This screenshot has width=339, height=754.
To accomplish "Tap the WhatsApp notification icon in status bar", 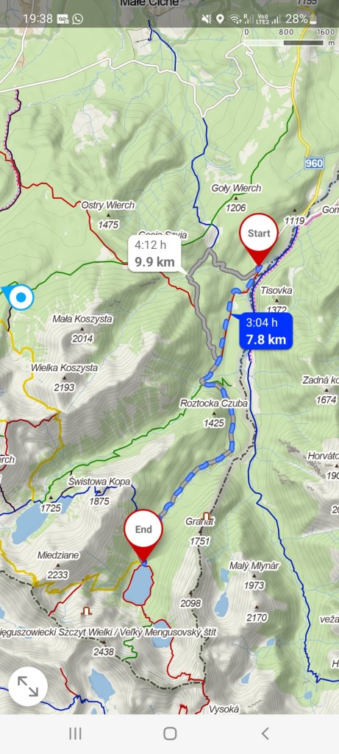I will click(x=76, y=18).
